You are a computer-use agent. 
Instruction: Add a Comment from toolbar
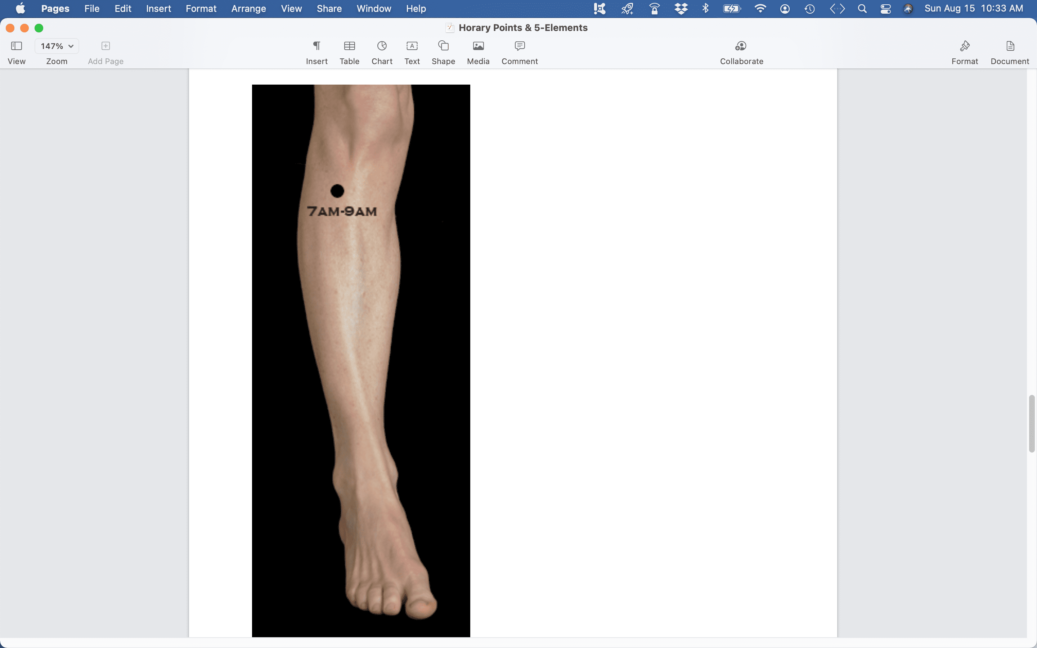(519, 46)
